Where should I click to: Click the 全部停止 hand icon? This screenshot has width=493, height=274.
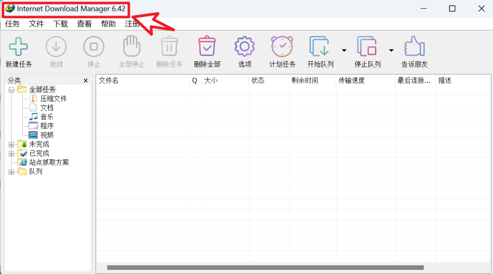[x=131, y=46]
